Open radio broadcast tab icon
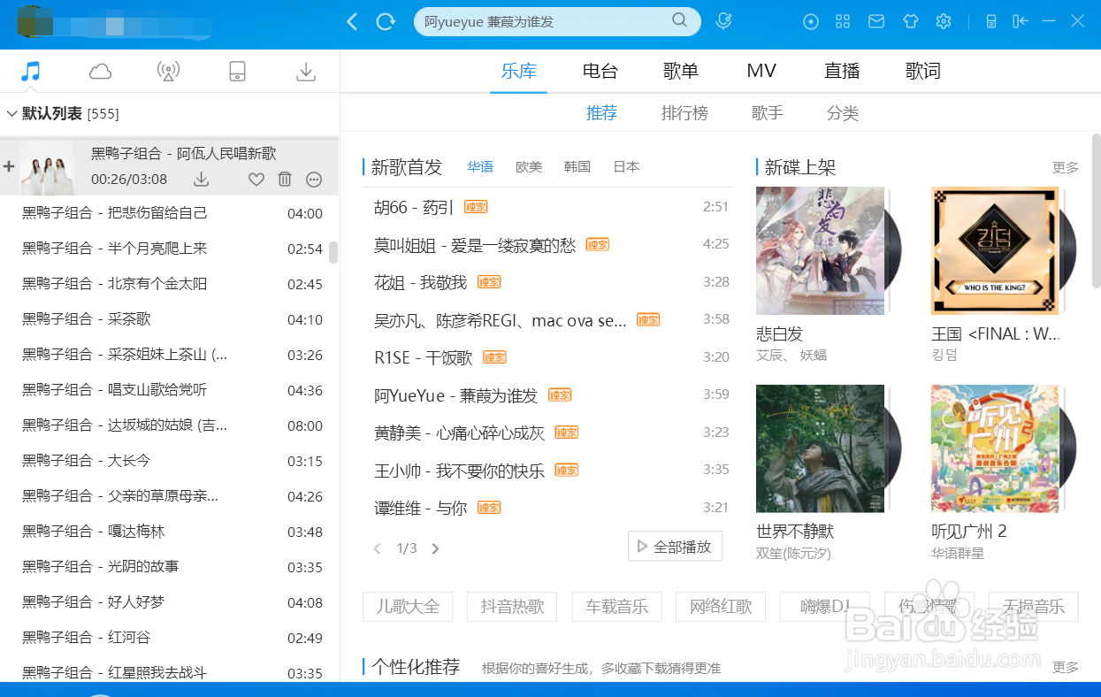Viewport: 1101px width, 697px height. pos(168,72)
